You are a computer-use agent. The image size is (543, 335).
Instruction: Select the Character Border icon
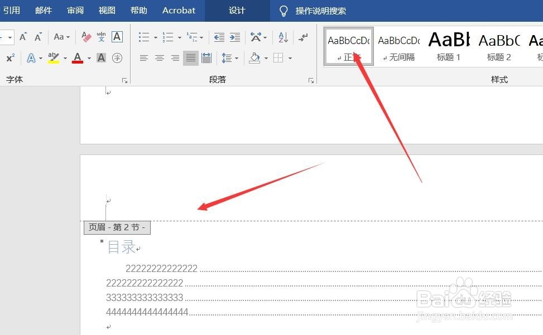118,37
